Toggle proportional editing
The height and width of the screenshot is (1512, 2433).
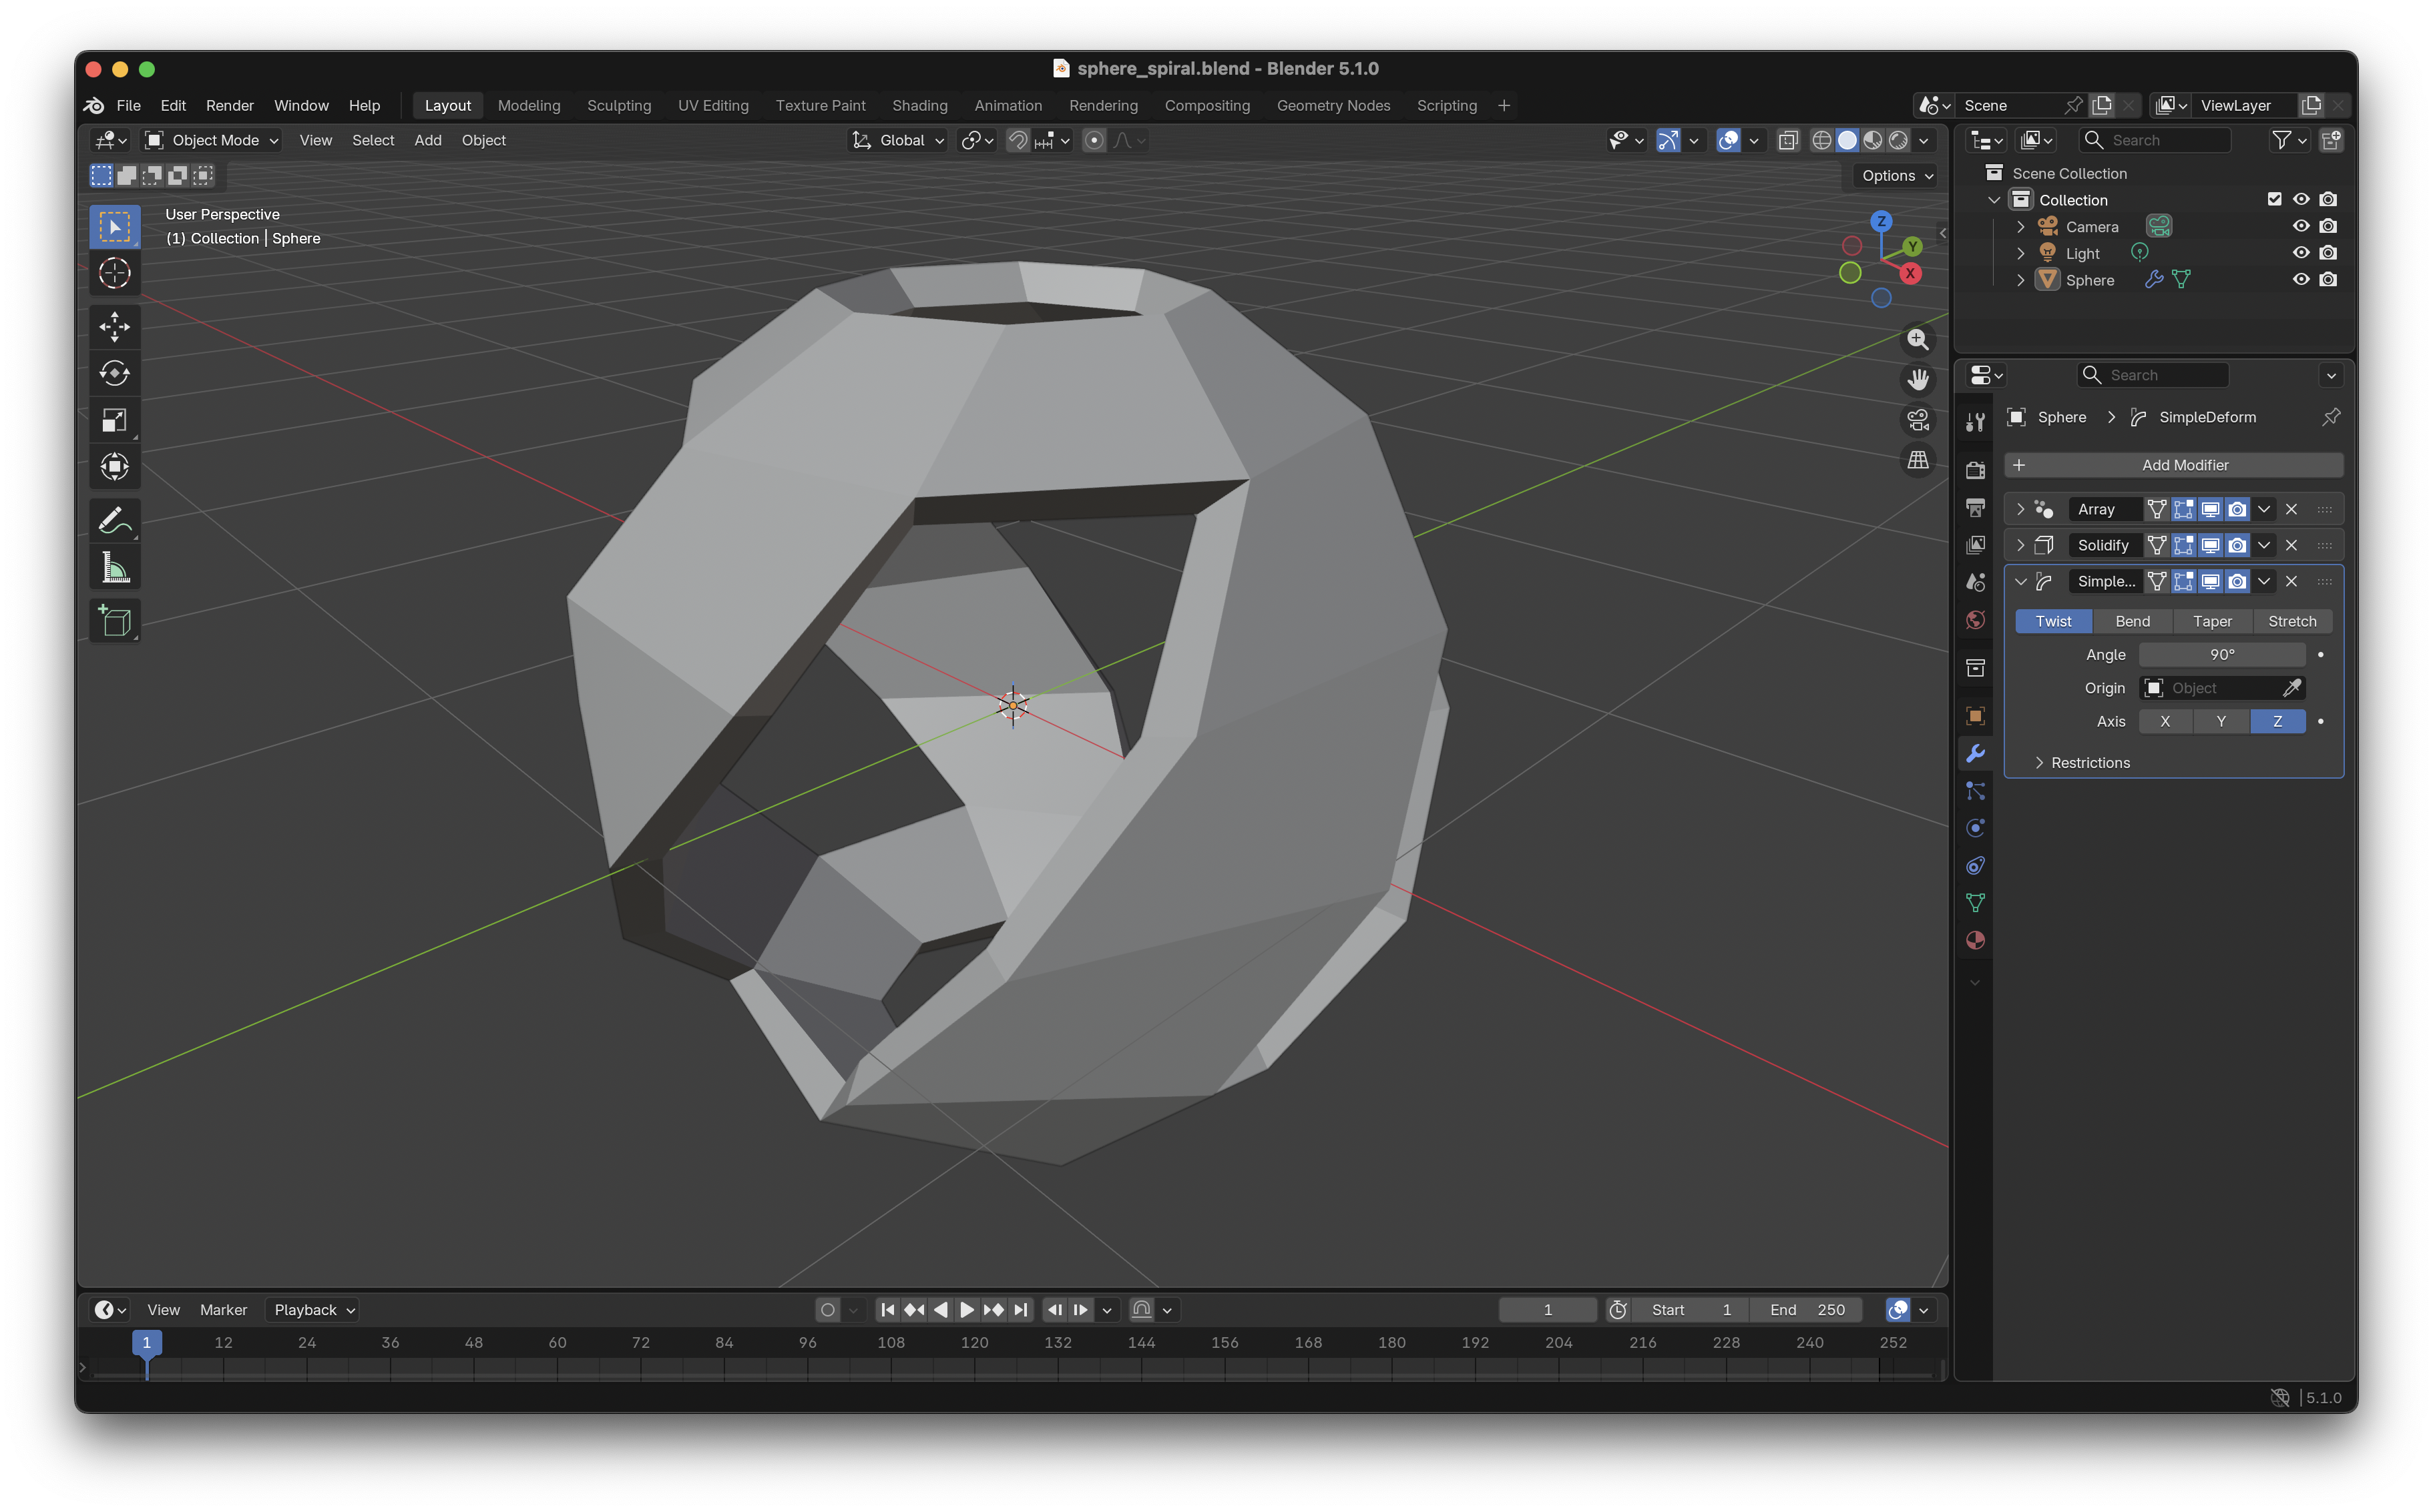tap(1094, 140)
